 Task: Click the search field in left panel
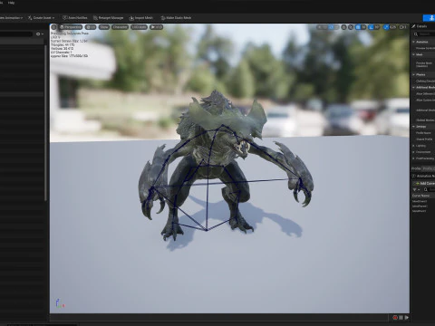coord(16,34)
